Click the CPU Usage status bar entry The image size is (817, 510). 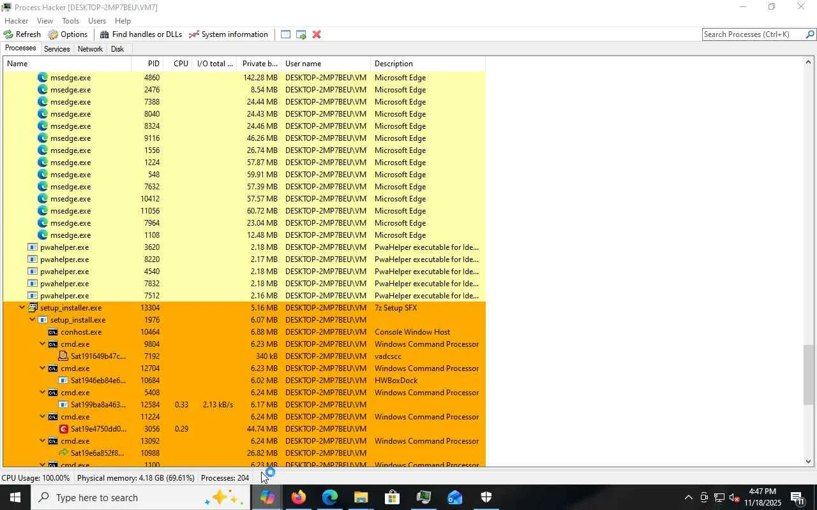(x=36, y=478)
